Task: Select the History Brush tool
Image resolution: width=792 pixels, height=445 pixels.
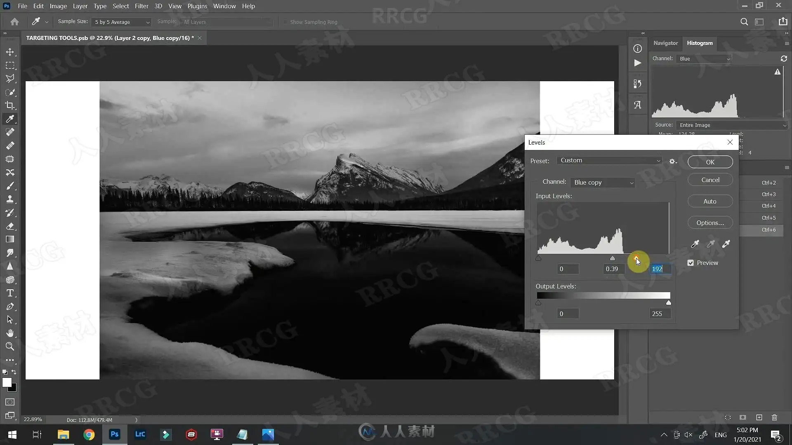Action: [x=10, y=213]
